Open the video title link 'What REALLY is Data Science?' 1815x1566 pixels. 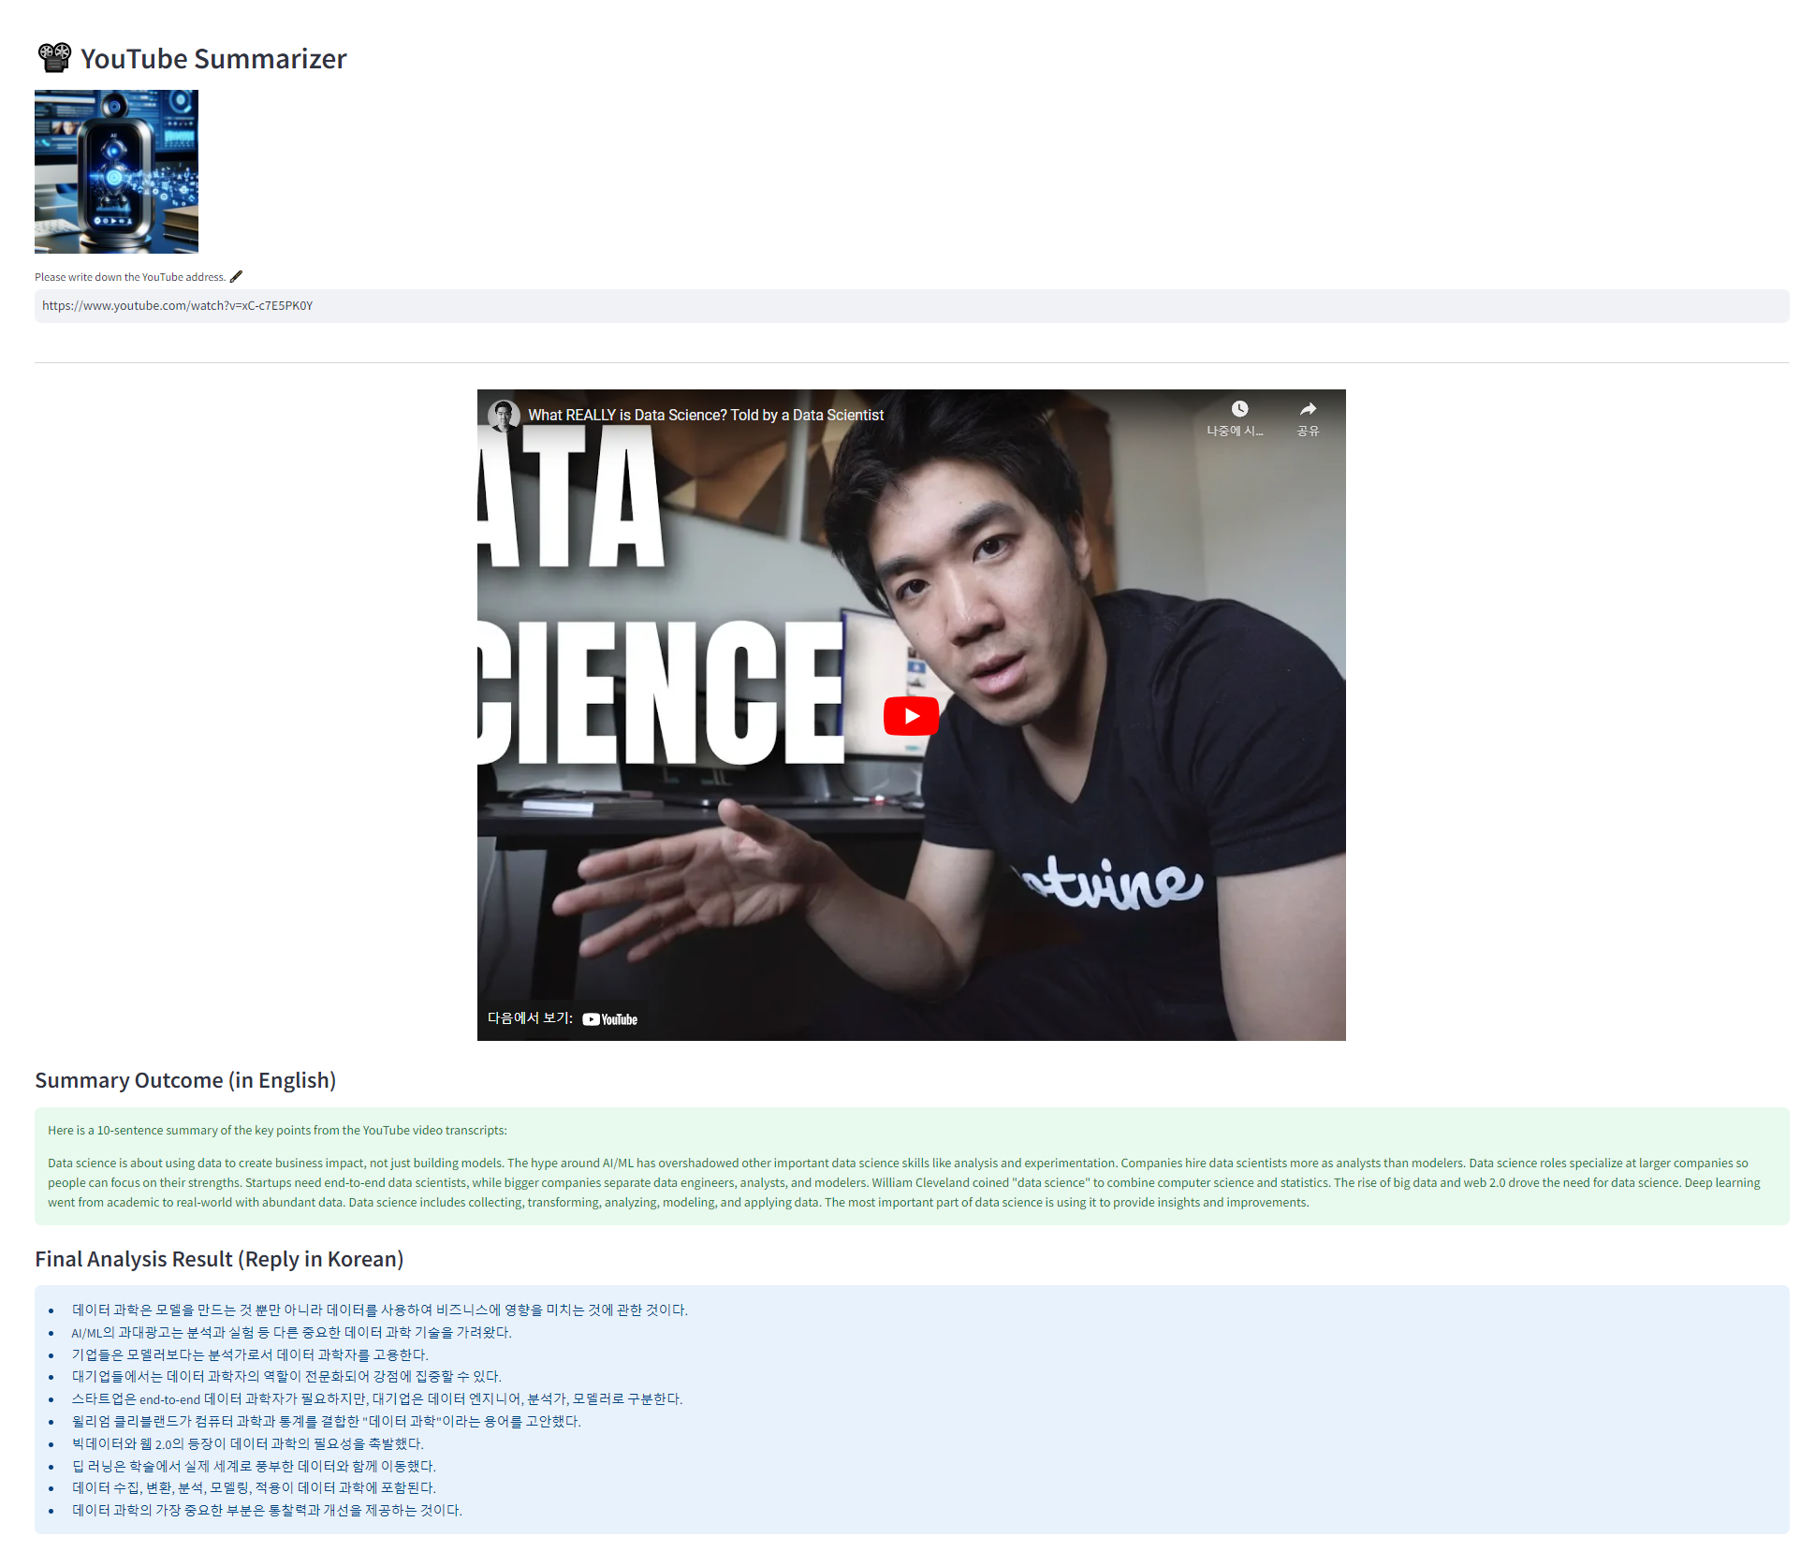click(705, 415)
